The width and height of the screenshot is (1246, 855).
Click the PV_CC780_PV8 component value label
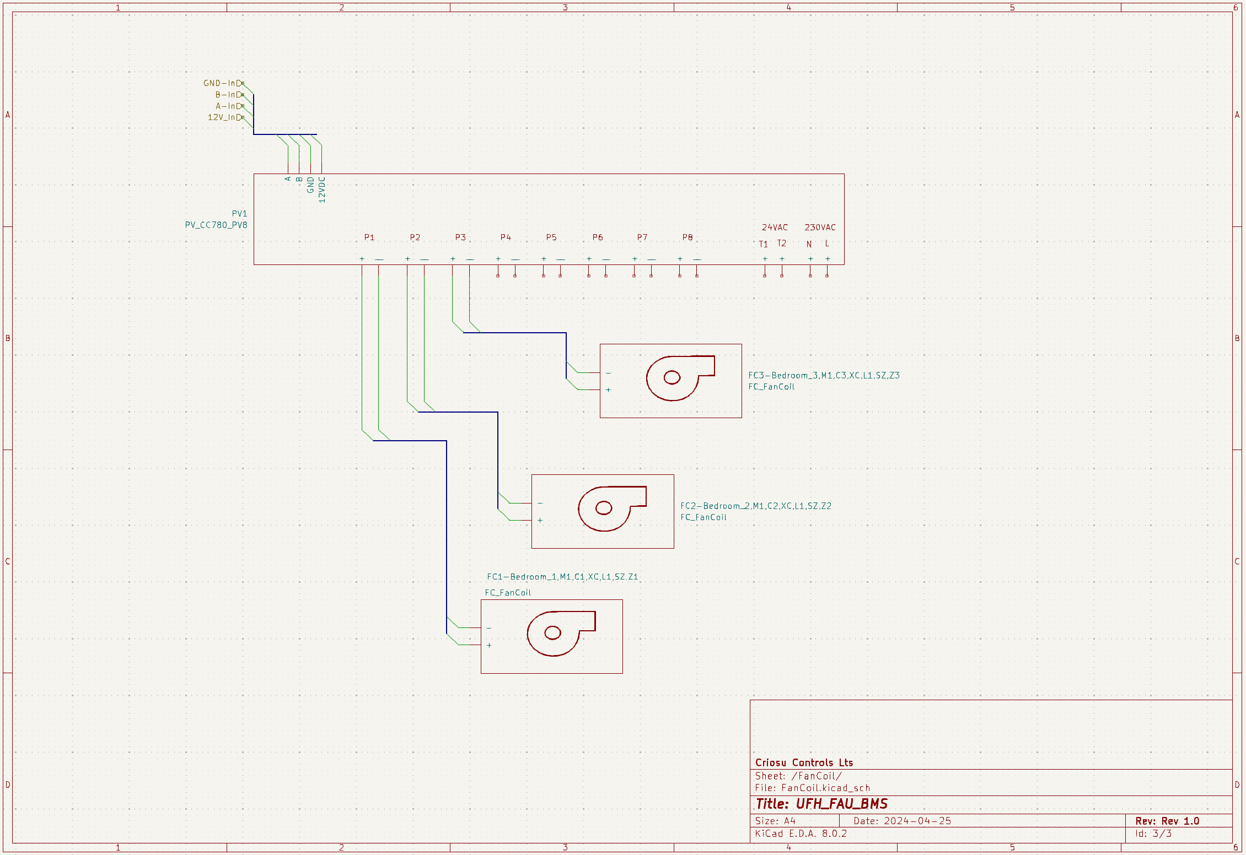click(x=216, y=225)
